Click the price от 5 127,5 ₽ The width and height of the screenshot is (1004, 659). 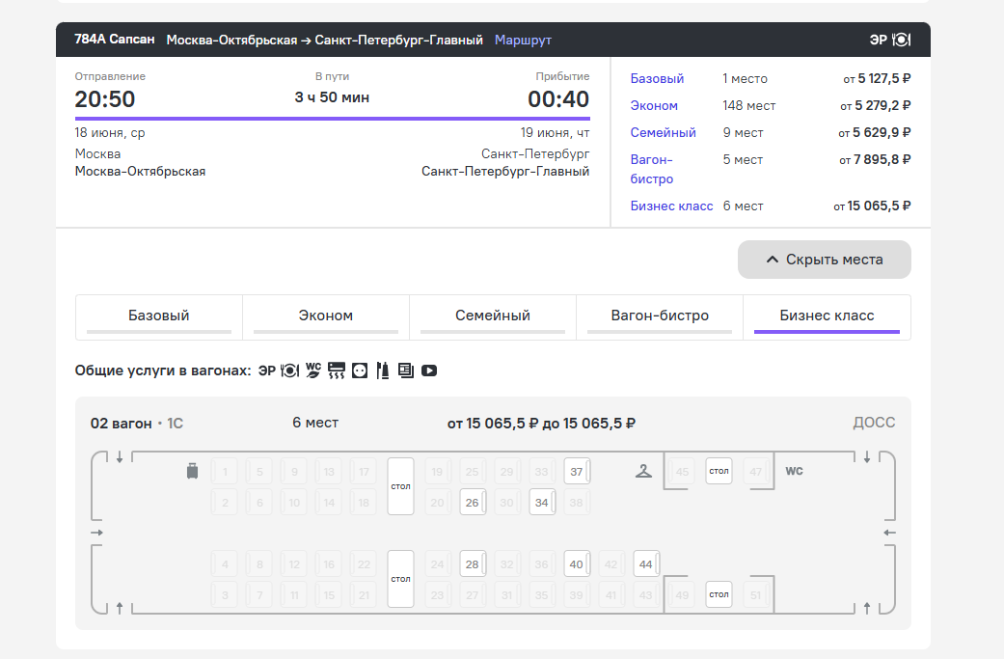(877, 79)
